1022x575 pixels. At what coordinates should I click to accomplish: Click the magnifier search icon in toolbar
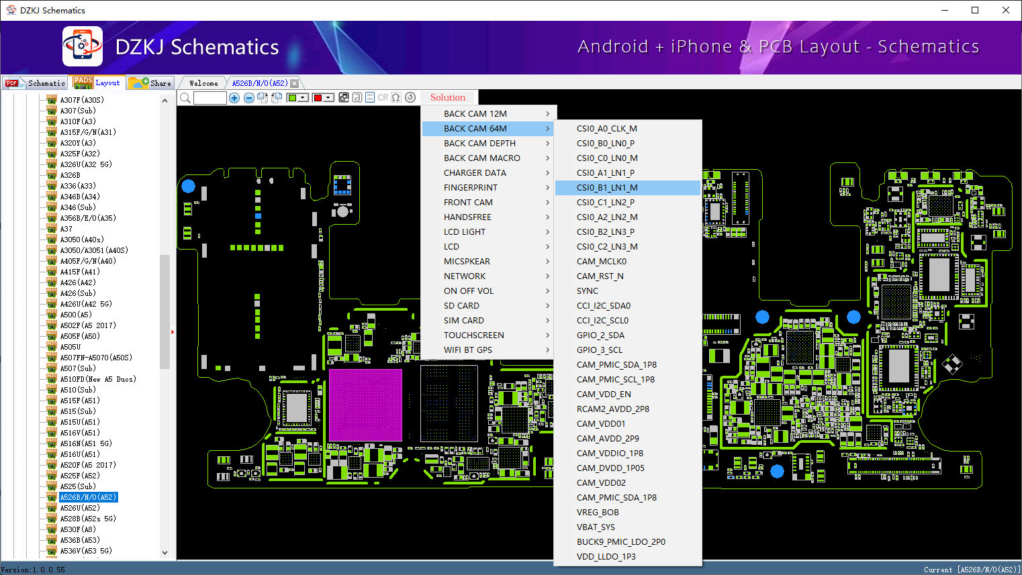pos(185,98)
